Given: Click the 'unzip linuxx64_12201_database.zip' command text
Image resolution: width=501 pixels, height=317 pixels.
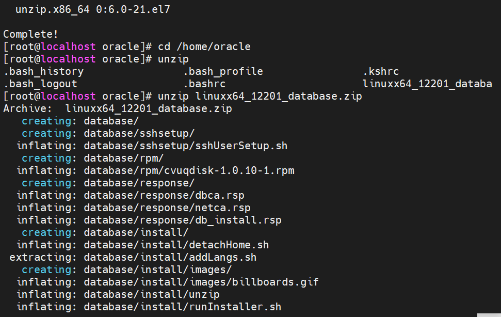Looking at the screenshot, I should pos(260,96).
